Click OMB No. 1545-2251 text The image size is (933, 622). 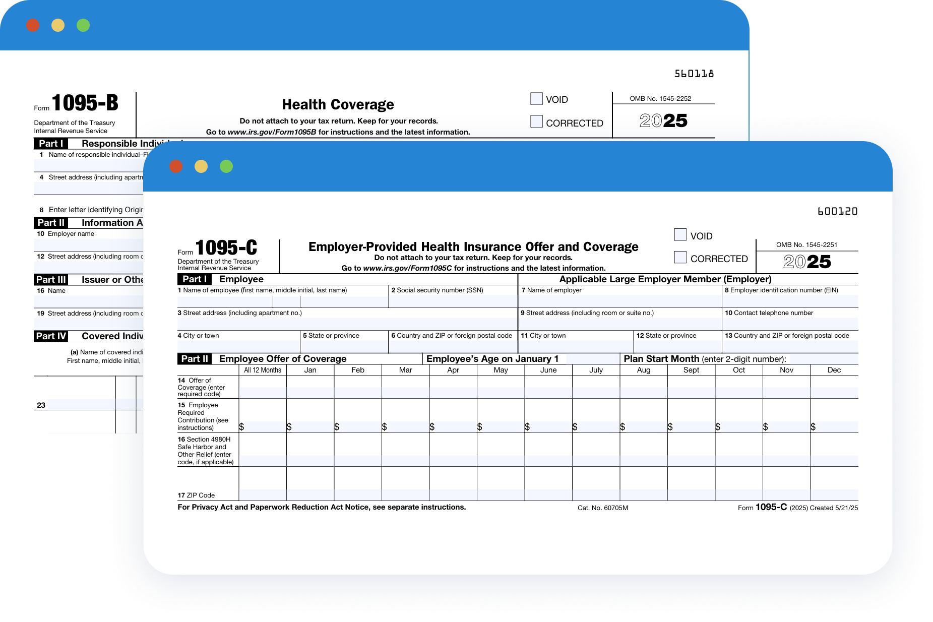806,245
